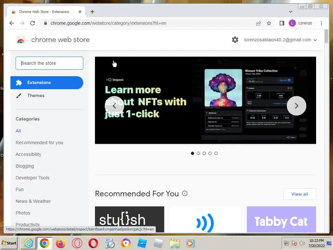Click the chrome.google.com address bar URL
The image size is (333, 250).
pos(108,23)
